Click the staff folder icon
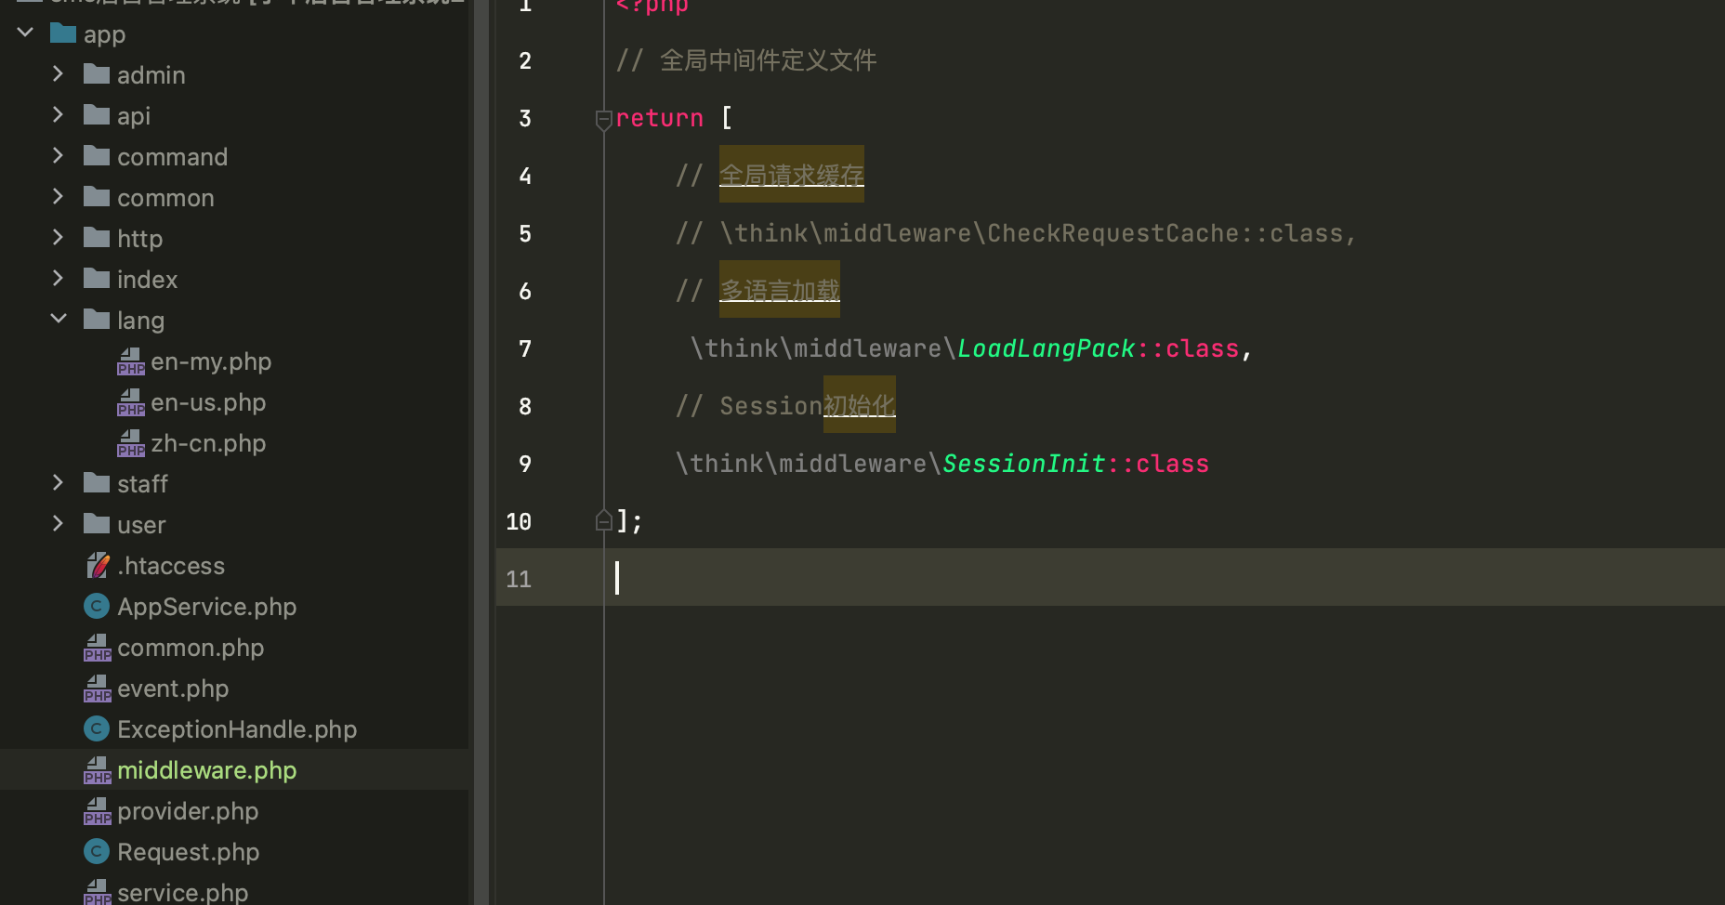 [97, 483]
